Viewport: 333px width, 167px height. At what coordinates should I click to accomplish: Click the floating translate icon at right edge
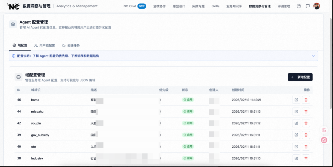tap(324, 140)
